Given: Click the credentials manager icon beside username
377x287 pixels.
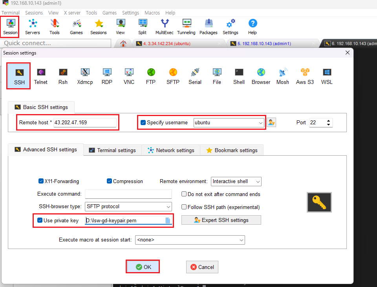Looking at the screenshot, I should 271,122.
